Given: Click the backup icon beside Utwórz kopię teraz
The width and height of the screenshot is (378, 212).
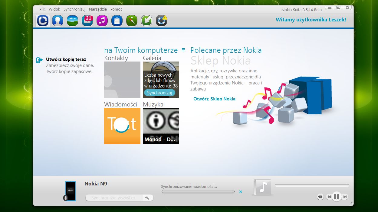Looking at the screenshot, I should pos(39,60).
